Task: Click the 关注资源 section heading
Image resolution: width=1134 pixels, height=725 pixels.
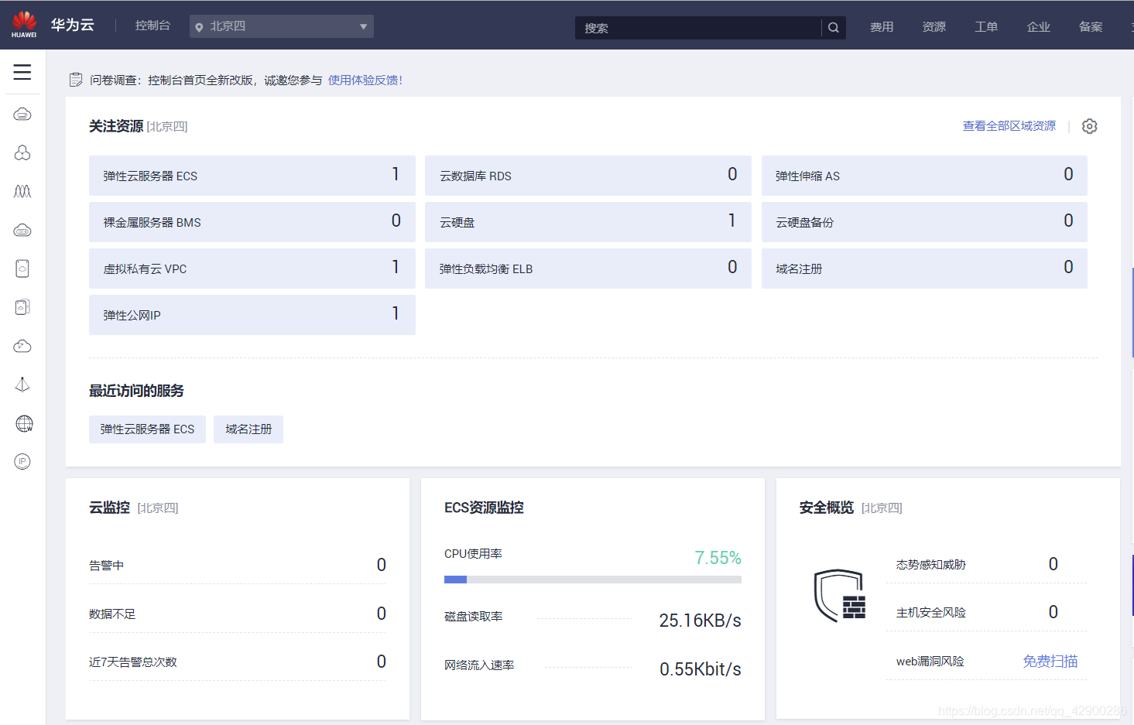Action: click(116, 126)
